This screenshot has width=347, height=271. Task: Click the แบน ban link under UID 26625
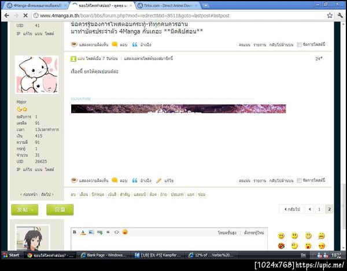point(38,169)
